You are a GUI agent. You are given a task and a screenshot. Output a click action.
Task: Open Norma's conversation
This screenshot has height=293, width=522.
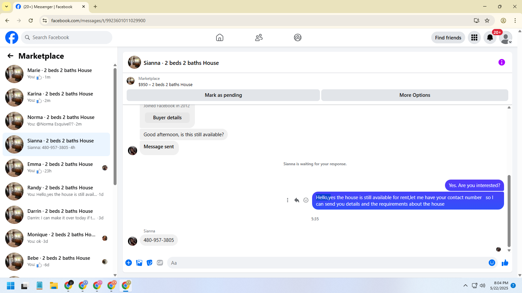(x=56, y=121)
